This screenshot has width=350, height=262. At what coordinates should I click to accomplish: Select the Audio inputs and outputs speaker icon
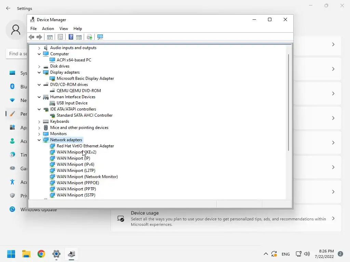point(46,48)
